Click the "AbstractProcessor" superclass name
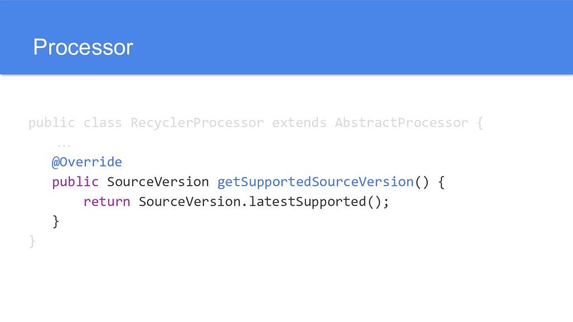 coord(401,122)
